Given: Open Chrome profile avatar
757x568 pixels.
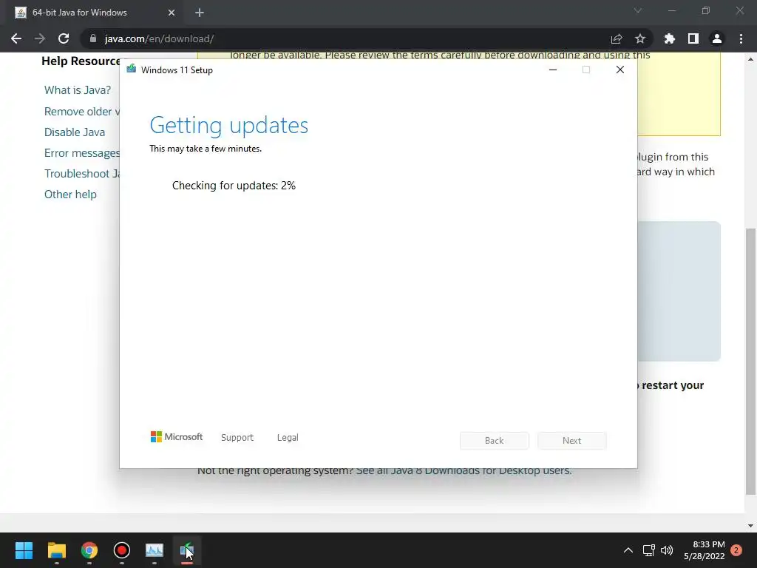Looking at the screenshot, I should pos(717,38).
